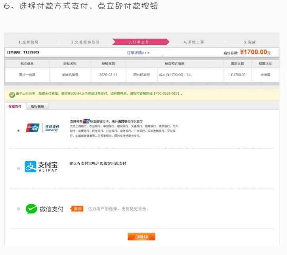Click the orange 推荐 recommendation badge
Screen dimensions: 287x255
[x=77, y=209]
